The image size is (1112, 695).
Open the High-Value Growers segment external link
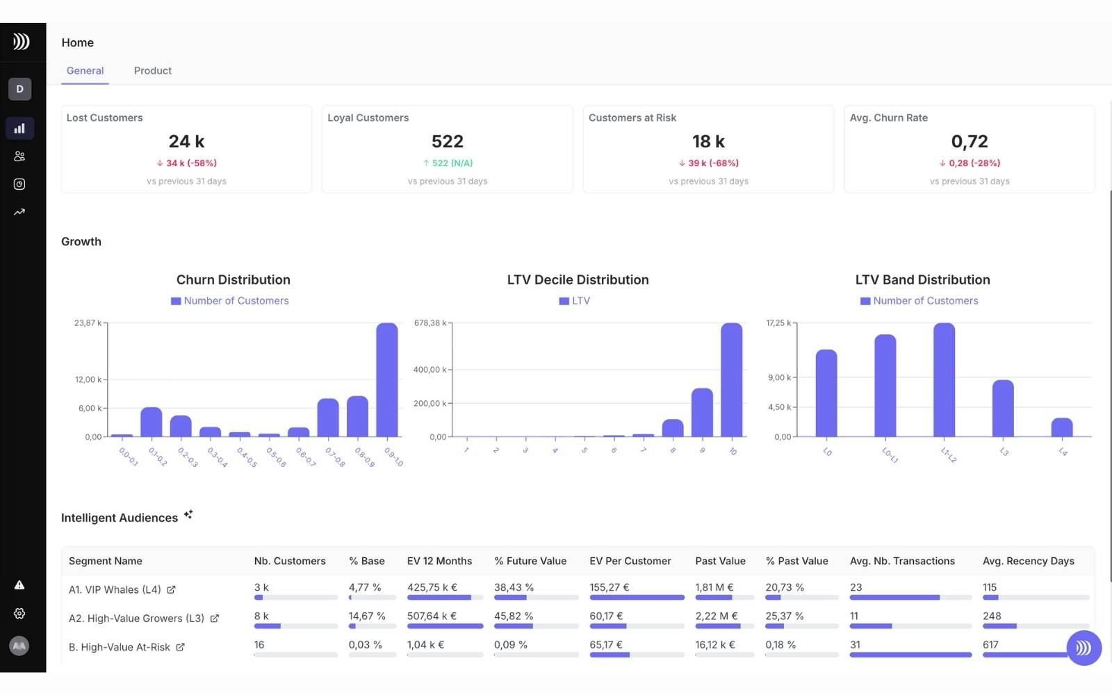215,618
